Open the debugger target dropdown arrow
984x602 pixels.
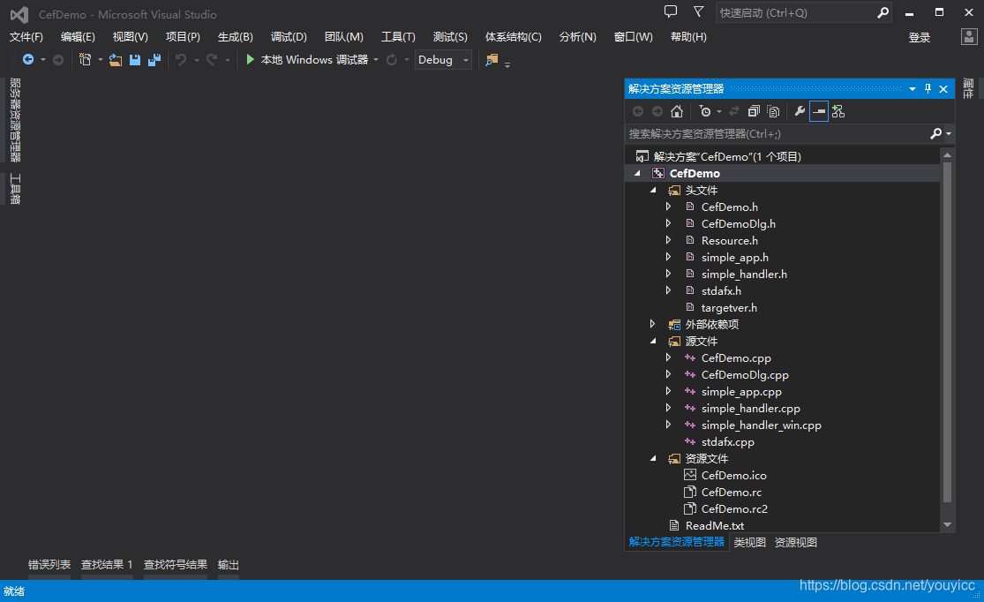point(376,60)
